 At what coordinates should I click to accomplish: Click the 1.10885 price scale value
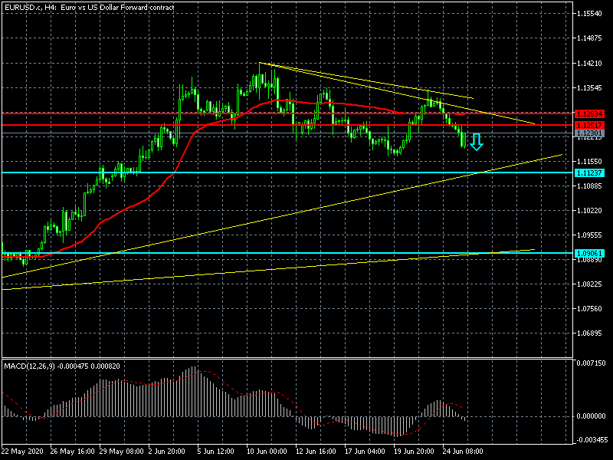click(589, 186)
